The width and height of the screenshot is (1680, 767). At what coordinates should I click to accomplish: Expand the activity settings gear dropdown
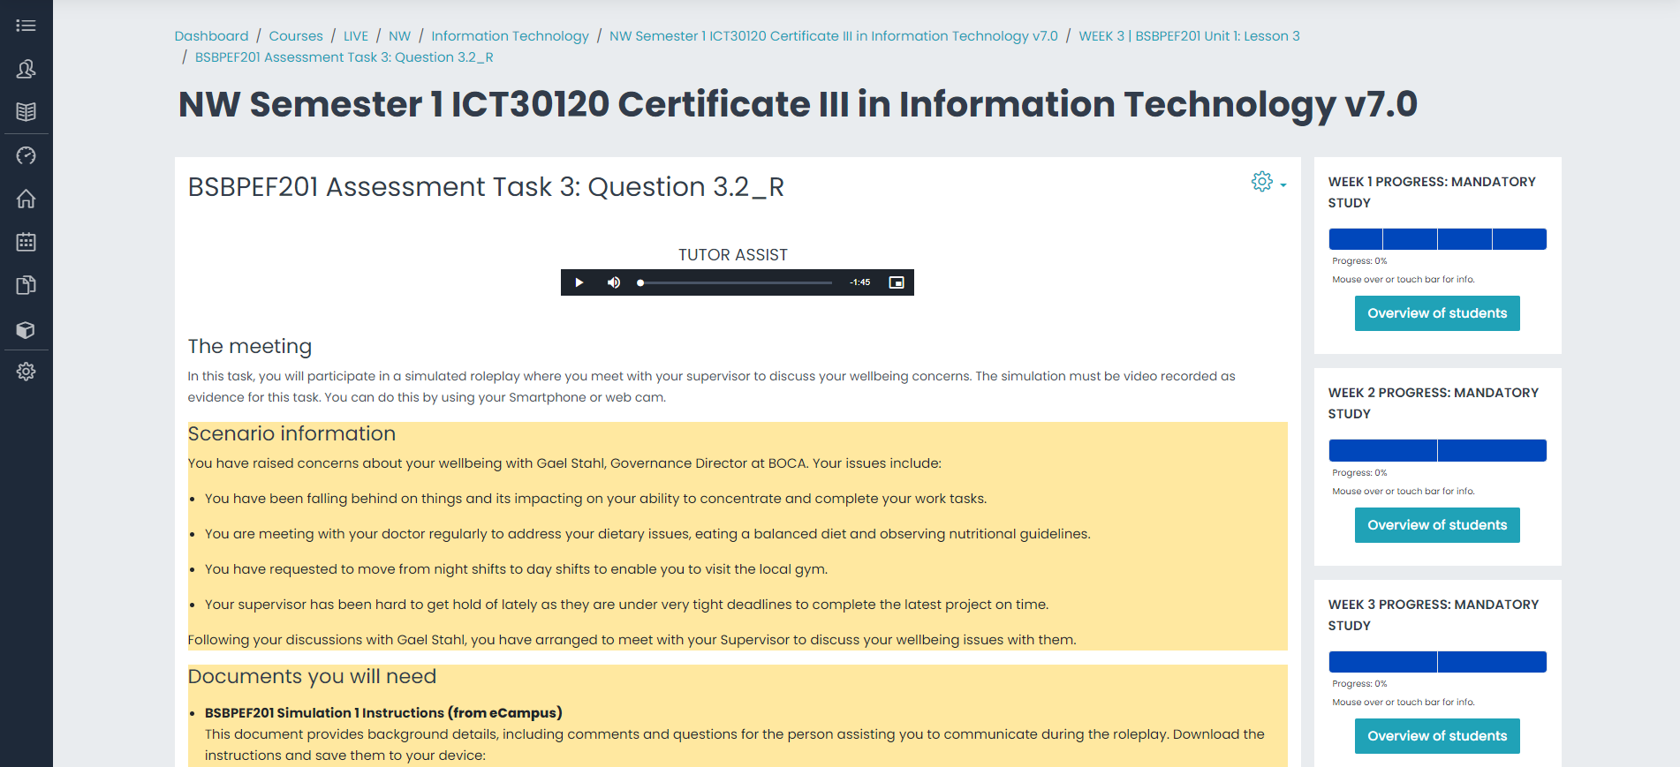pos(1268,182)
